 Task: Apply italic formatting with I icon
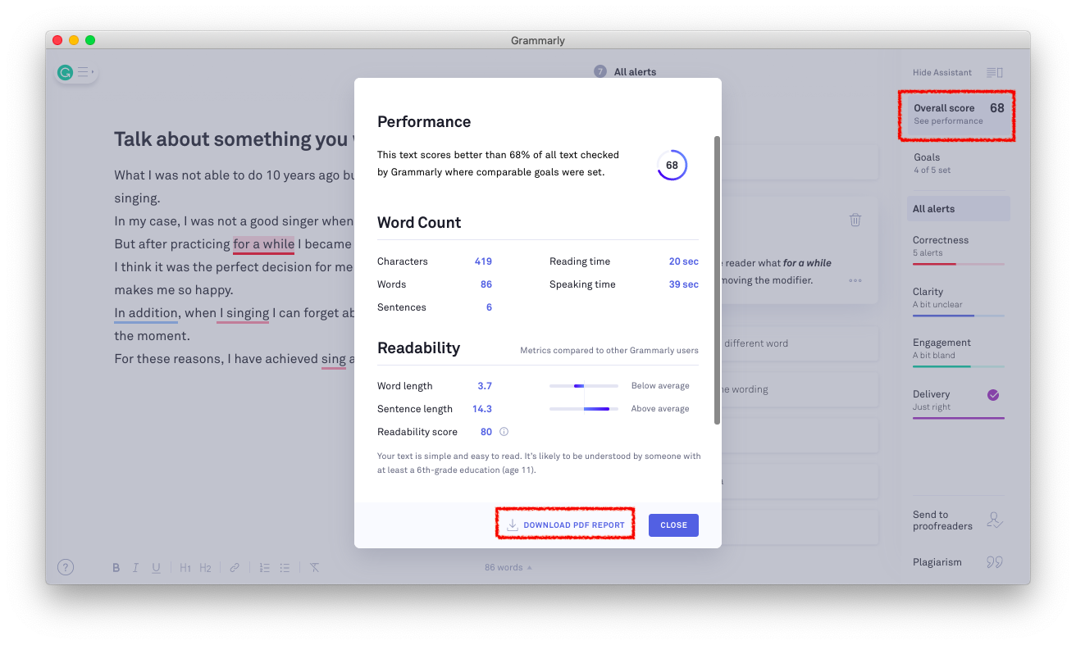point(136,567)
